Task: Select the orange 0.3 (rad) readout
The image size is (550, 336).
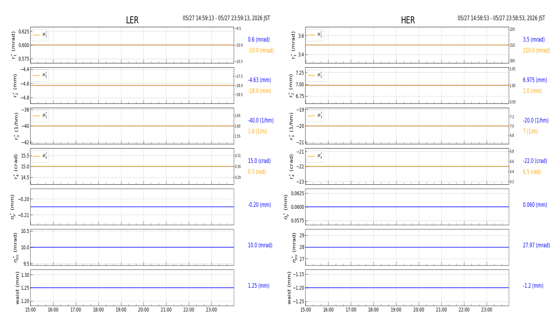Action: coord(257,172)
